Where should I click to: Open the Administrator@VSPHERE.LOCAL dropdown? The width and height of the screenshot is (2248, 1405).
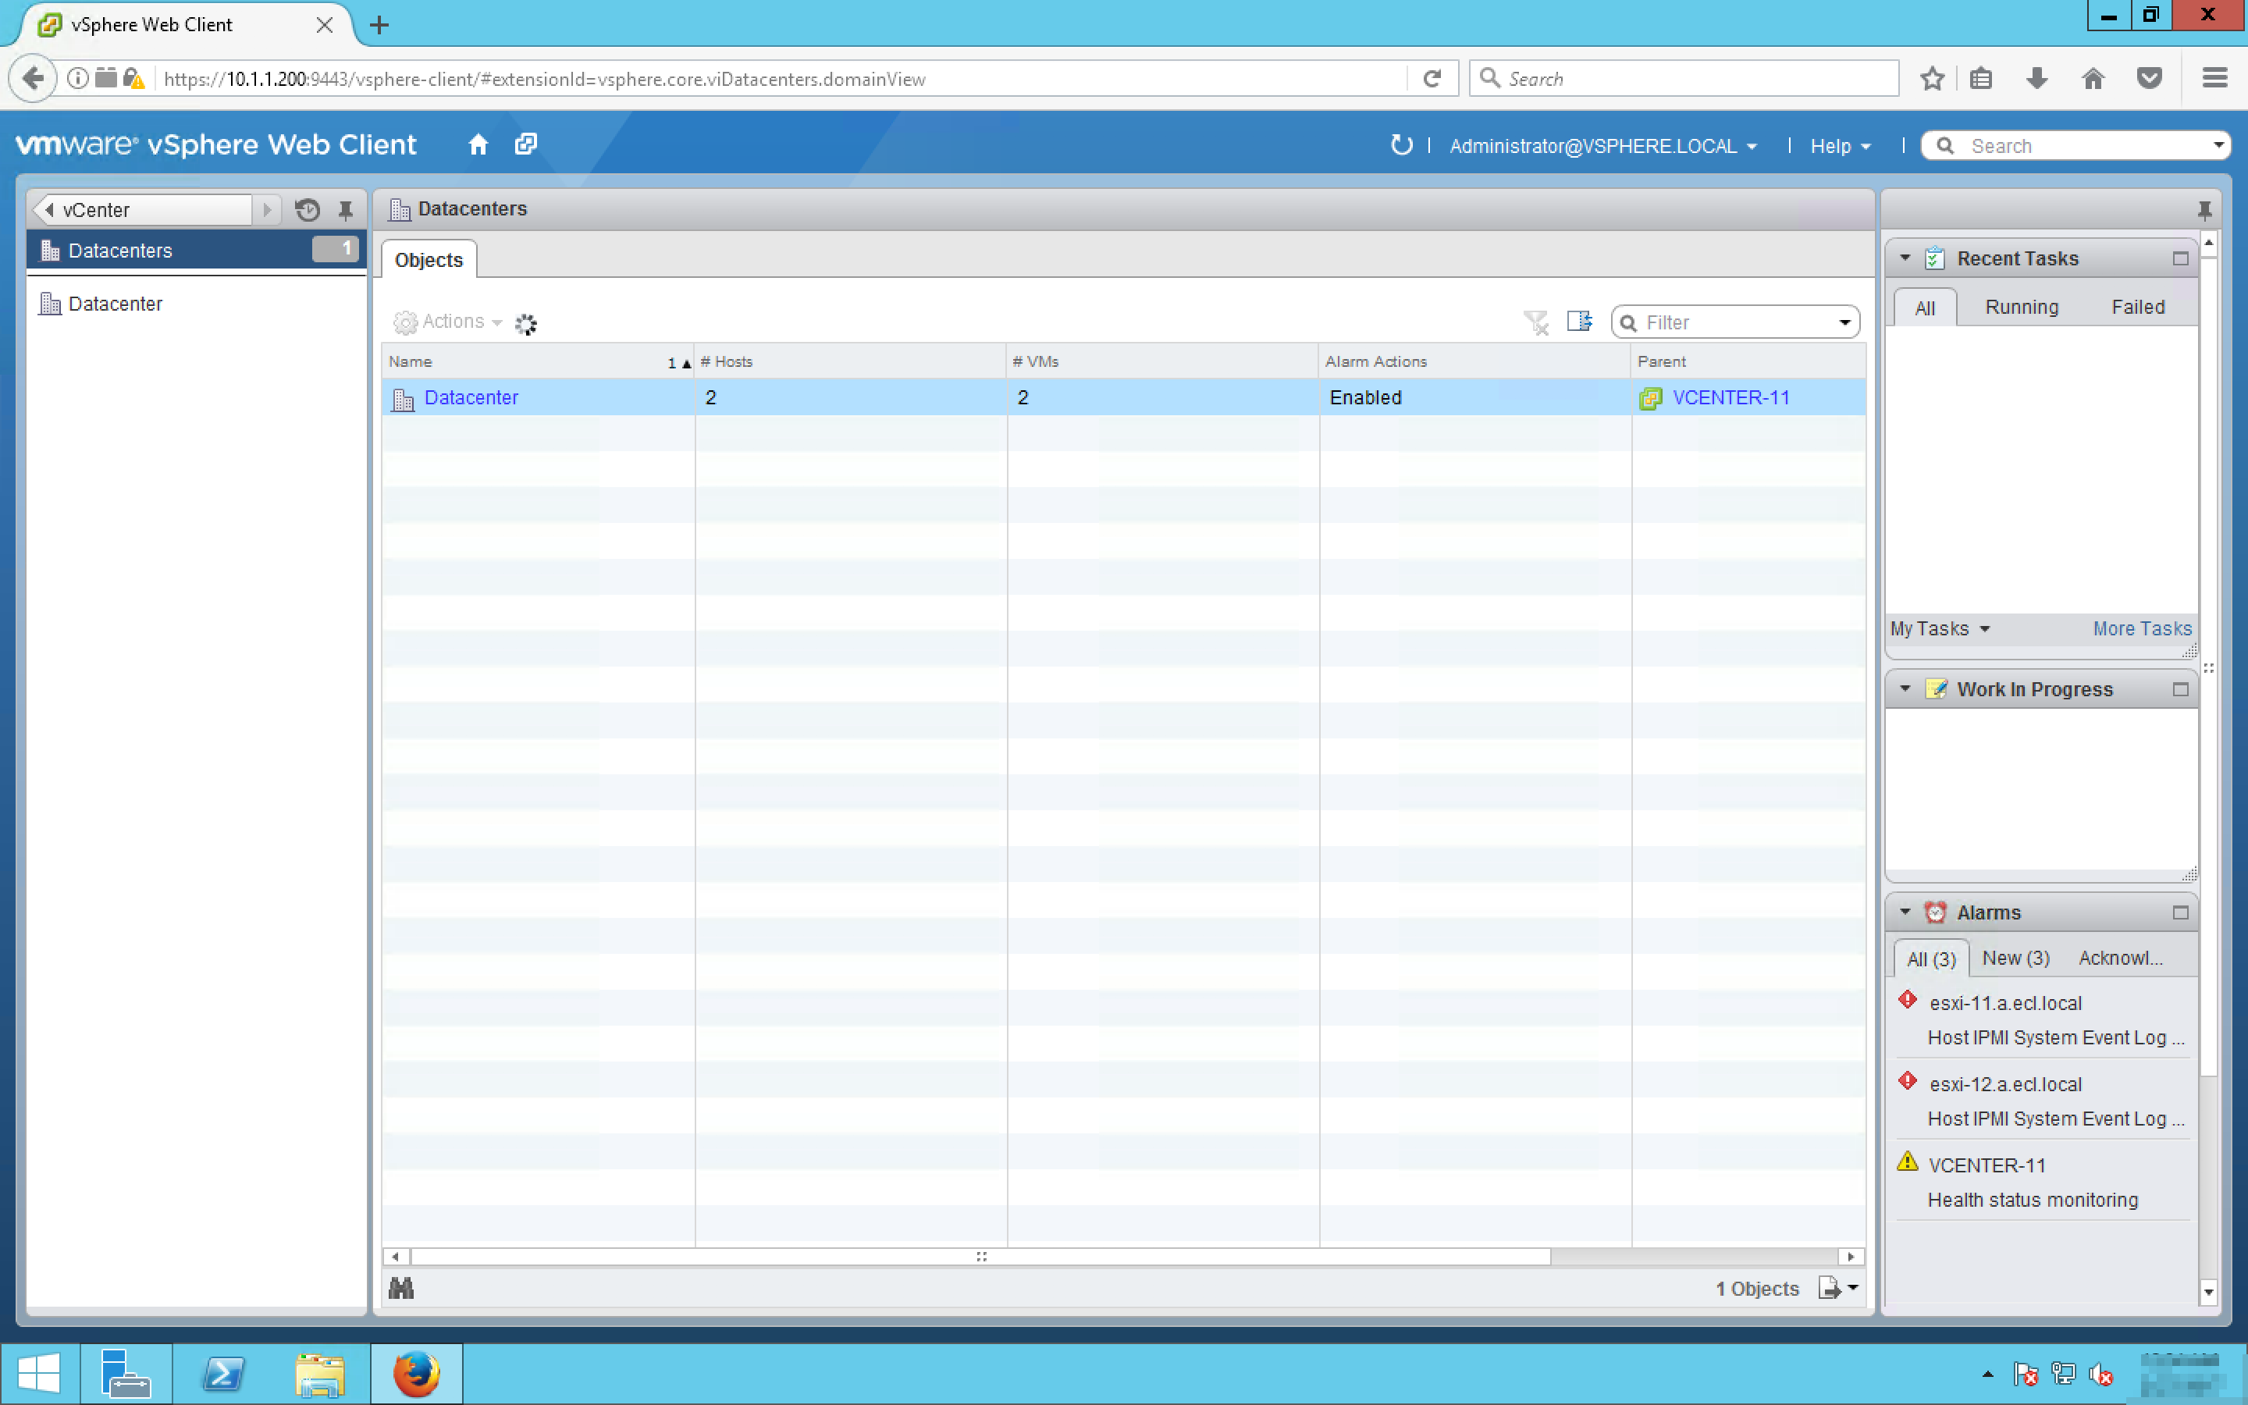[1602, 146]
